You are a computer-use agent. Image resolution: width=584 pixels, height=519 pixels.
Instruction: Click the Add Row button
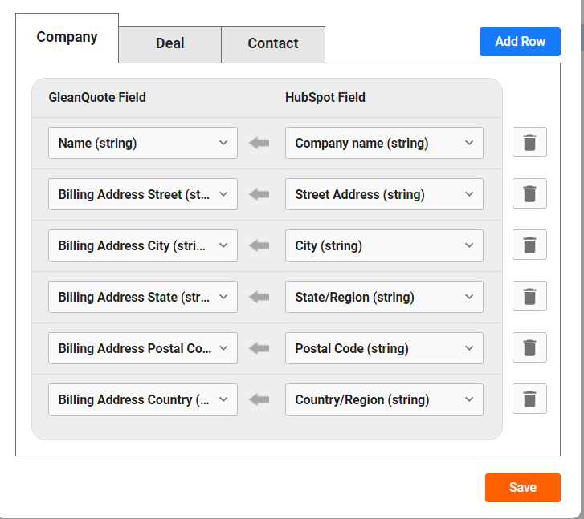520,41
